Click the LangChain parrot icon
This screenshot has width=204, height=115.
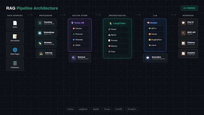[x=111, y=23]
